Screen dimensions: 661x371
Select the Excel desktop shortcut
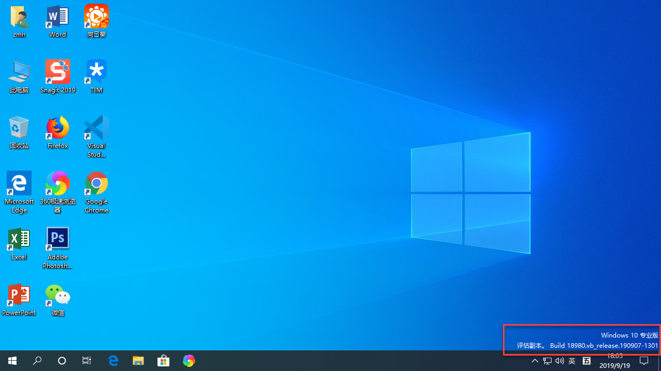coord(19,244)
